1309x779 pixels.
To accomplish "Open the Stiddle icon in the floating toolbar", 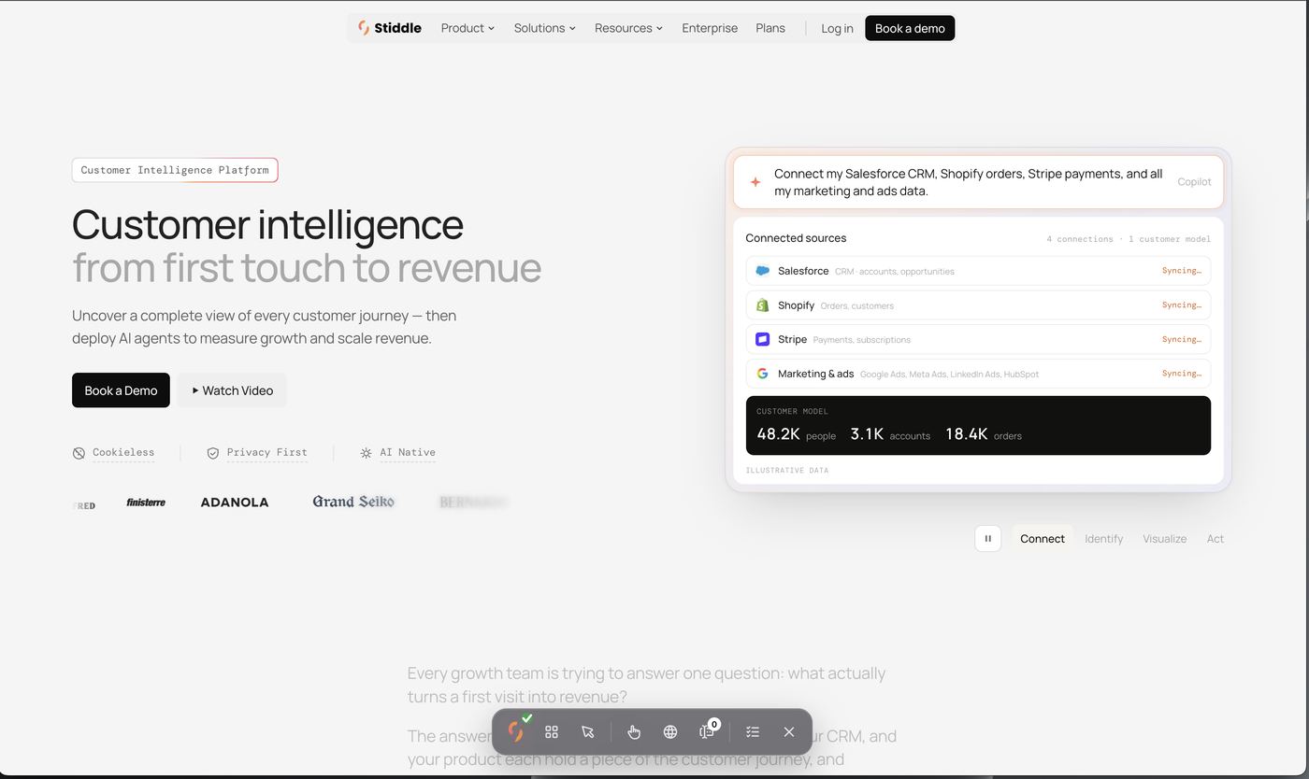I will [x=516, y=731].
